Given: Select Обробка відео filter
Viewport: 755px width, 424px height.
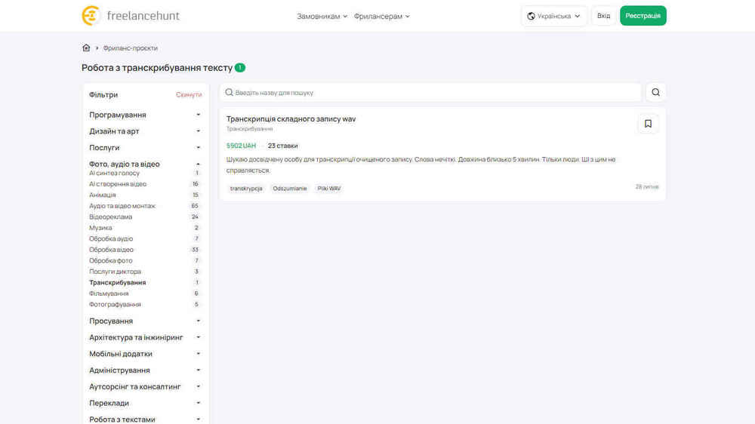Looking at the screenshot, I should point(111,250).
